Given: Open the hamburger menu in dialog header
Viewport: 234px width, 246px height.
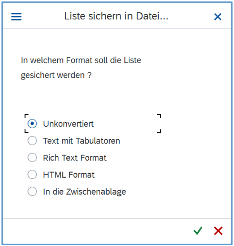Looking at the screenshot, I should pos(17,17).
